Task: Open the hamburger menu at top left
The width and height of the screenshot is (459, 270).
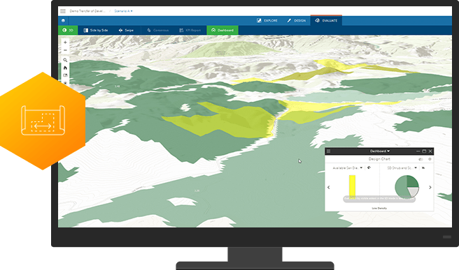Action: (63, 11)
